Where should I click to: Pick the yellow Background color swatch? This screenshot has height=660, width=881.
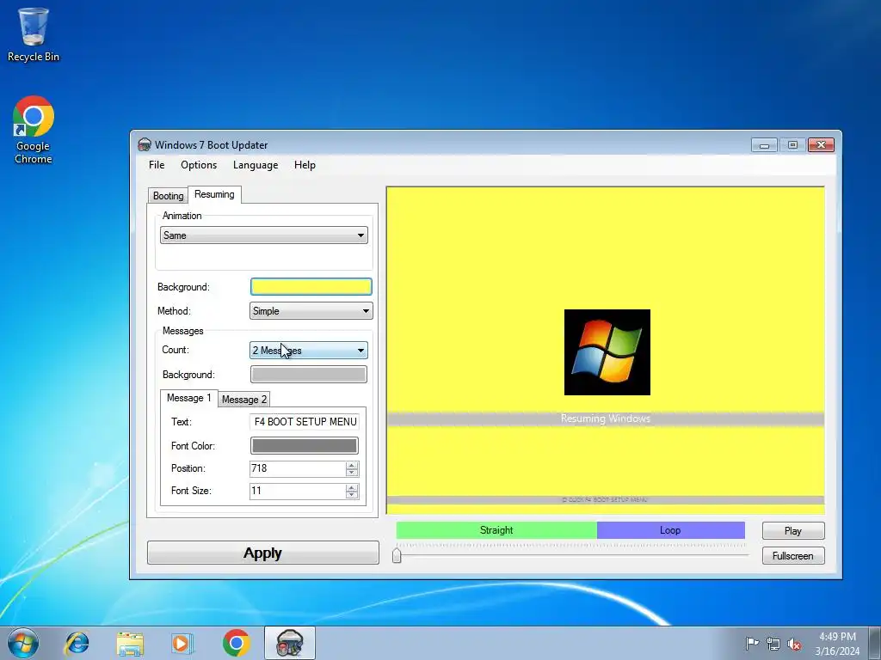[x=311, y=287]
